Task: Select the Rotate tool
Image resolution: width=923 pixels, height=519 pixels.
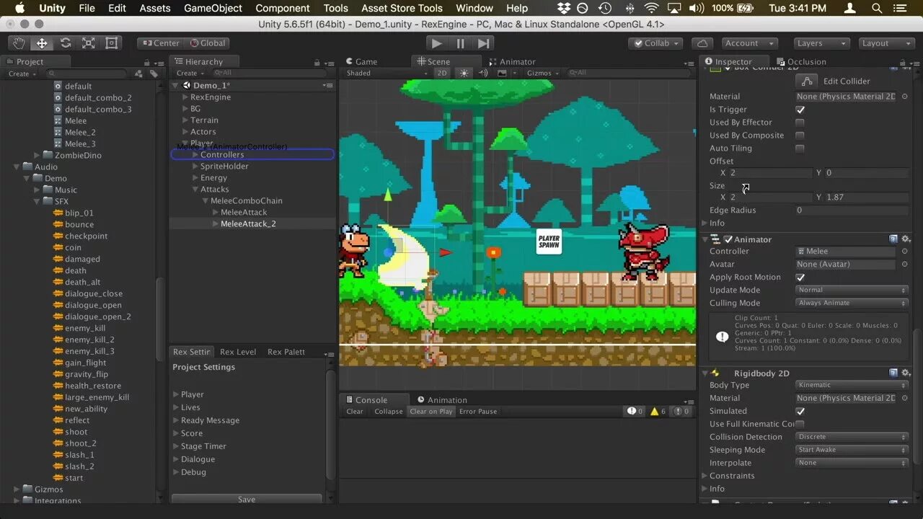Action: coord(66,43)
